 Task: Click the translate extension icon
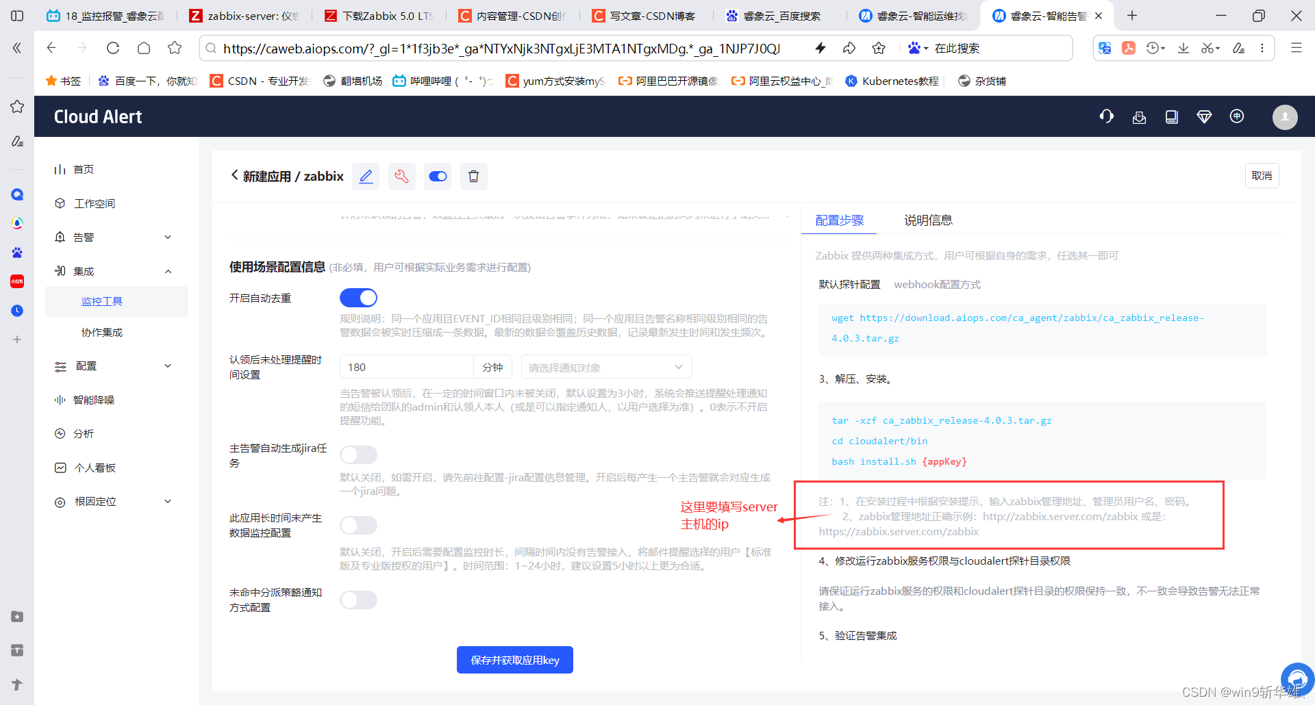tap(1105, 48)
